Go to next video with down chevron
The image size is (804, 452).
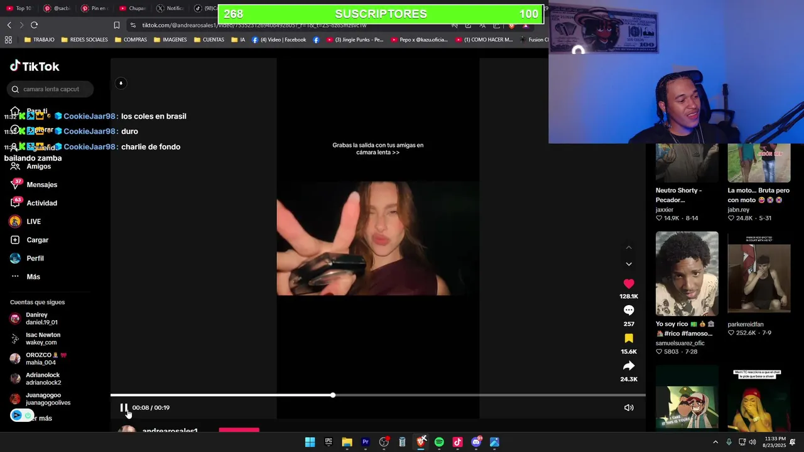tap(629, 264)
